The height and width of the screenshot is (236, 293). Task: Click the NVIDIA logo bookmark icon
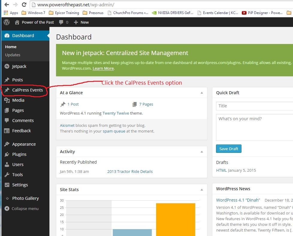pos(154,13)
